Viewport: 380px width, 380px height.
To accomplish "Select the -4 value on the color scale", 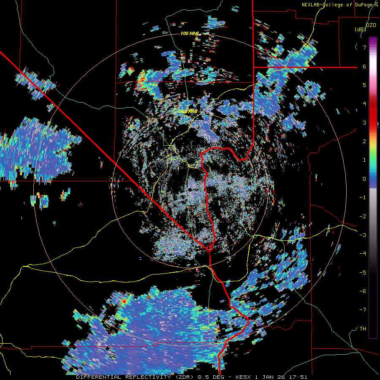I will pyautogui.click(x=363, y=254).
